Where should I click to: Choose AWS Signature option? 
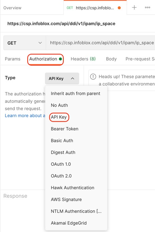tap(66, 199)
